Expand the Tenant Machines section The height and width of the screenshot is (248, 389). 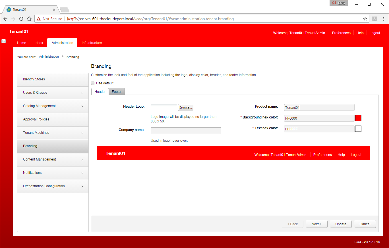53,133
